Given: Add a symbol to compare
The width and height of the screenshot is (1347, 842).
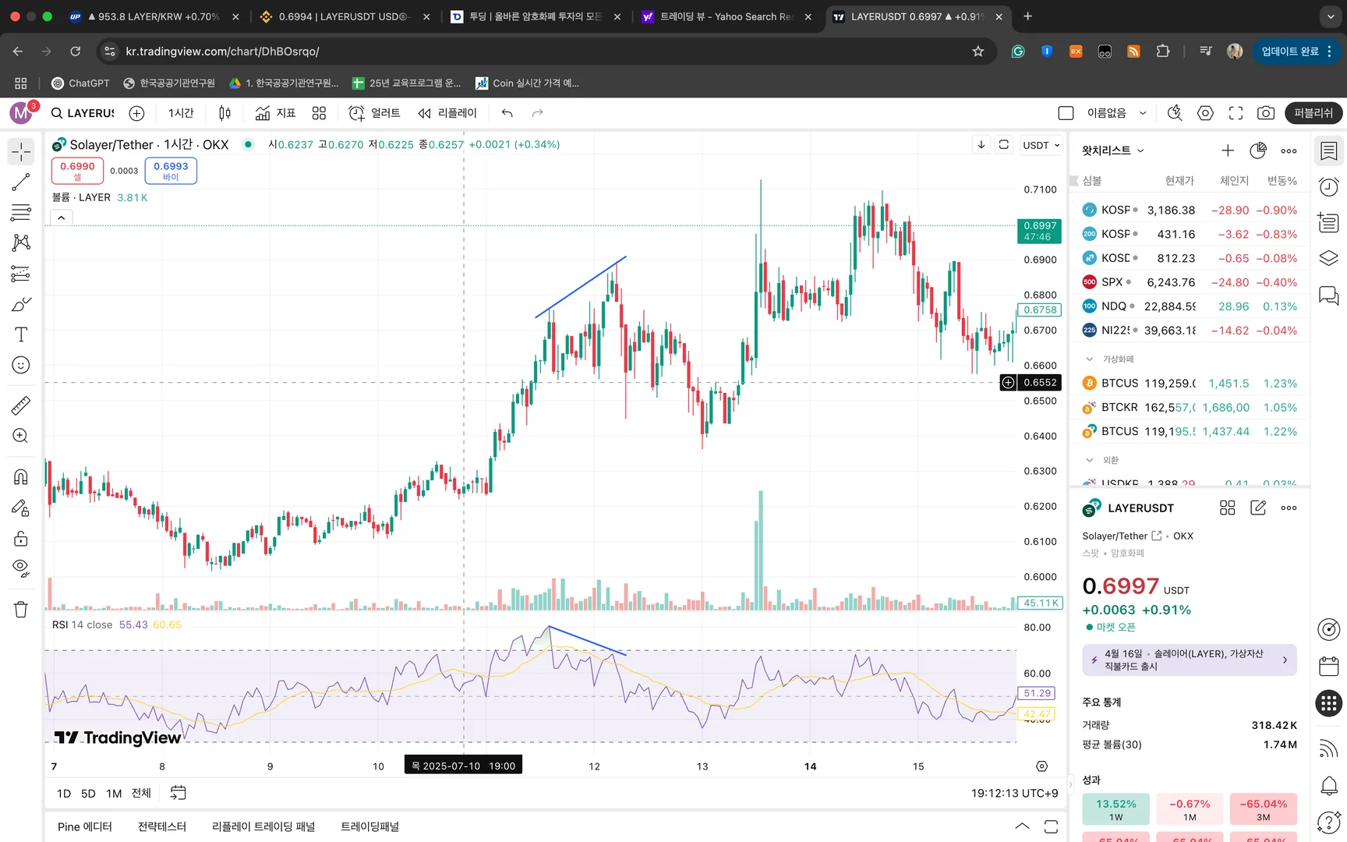Looking at the screenshot, I should 136,113.
